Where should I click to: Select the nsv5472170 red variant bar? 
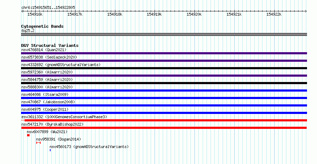[164, 128]
